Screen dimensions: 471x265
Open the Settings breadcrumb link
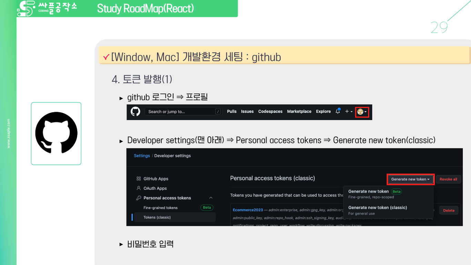[142, 156]
